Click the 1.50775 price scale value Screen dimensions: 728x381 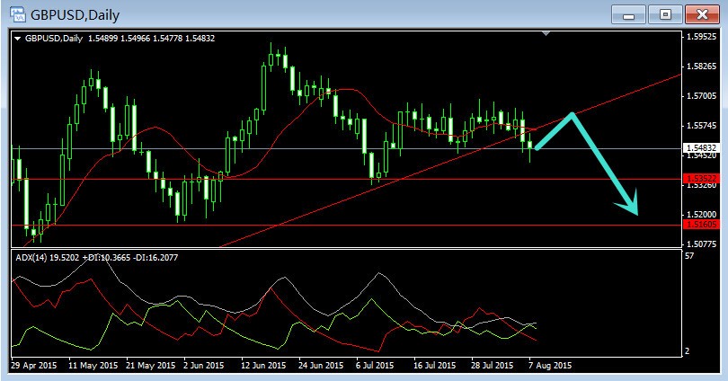pos(702,244)
